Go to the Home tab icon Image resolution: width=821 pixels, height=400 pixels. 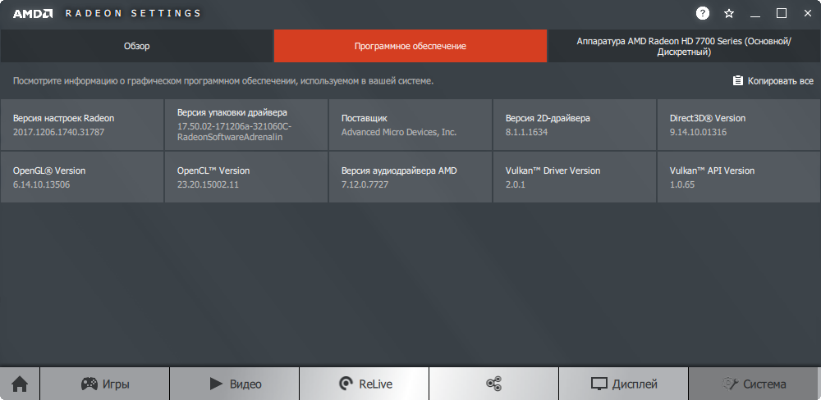(20, 384)
